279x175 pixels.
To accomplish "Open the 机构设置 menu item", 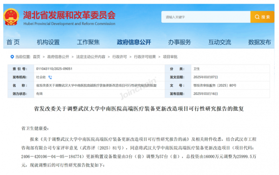I will click(48, 42).
